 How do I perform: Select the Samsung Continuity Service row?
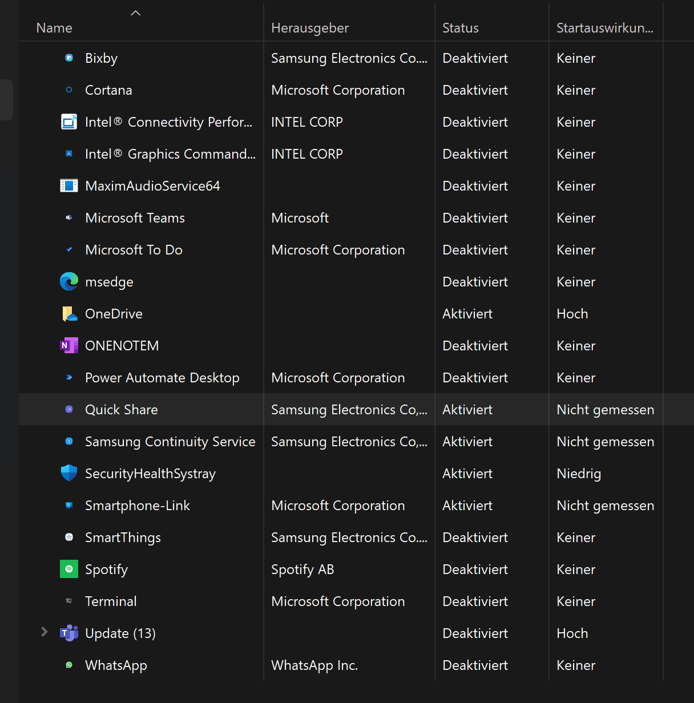(x=170, y=442)
